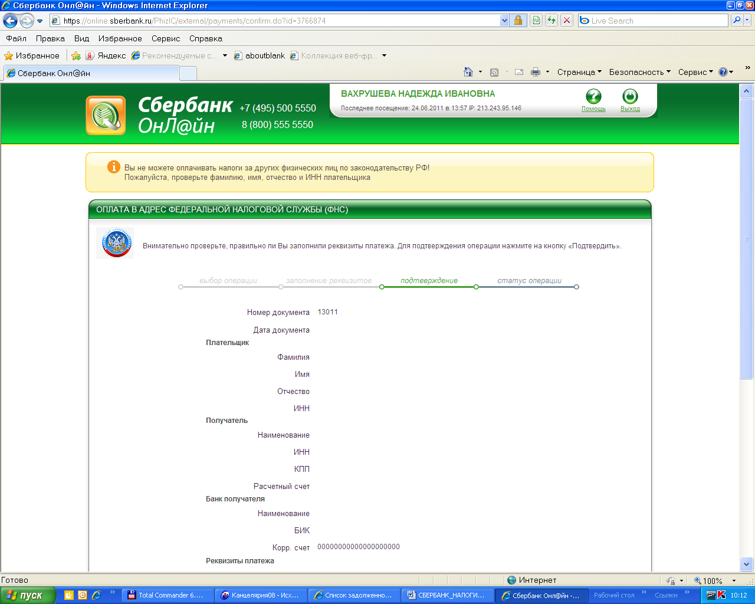Click the green Помощь question mark icon
This screenshot has height=604, width=755.
coord(593,96)
